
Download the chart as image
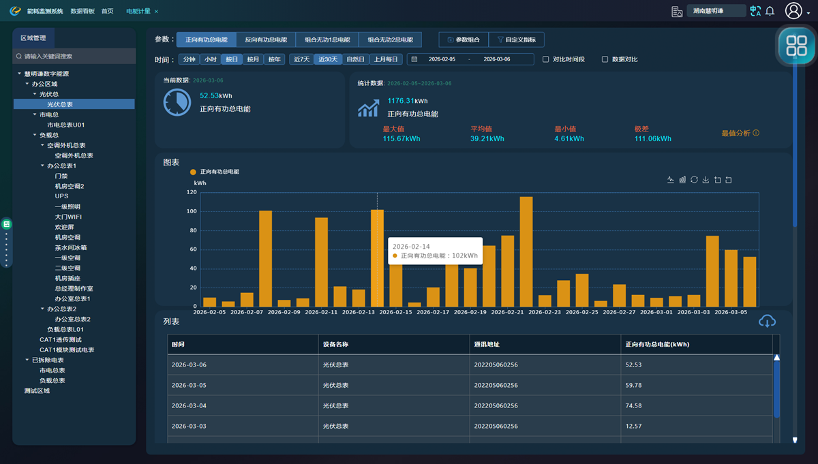click(706, 180)
